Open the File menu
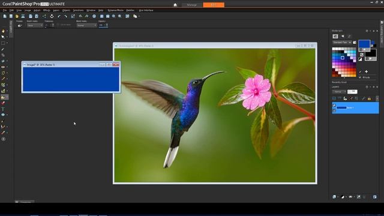 (5, 10)
